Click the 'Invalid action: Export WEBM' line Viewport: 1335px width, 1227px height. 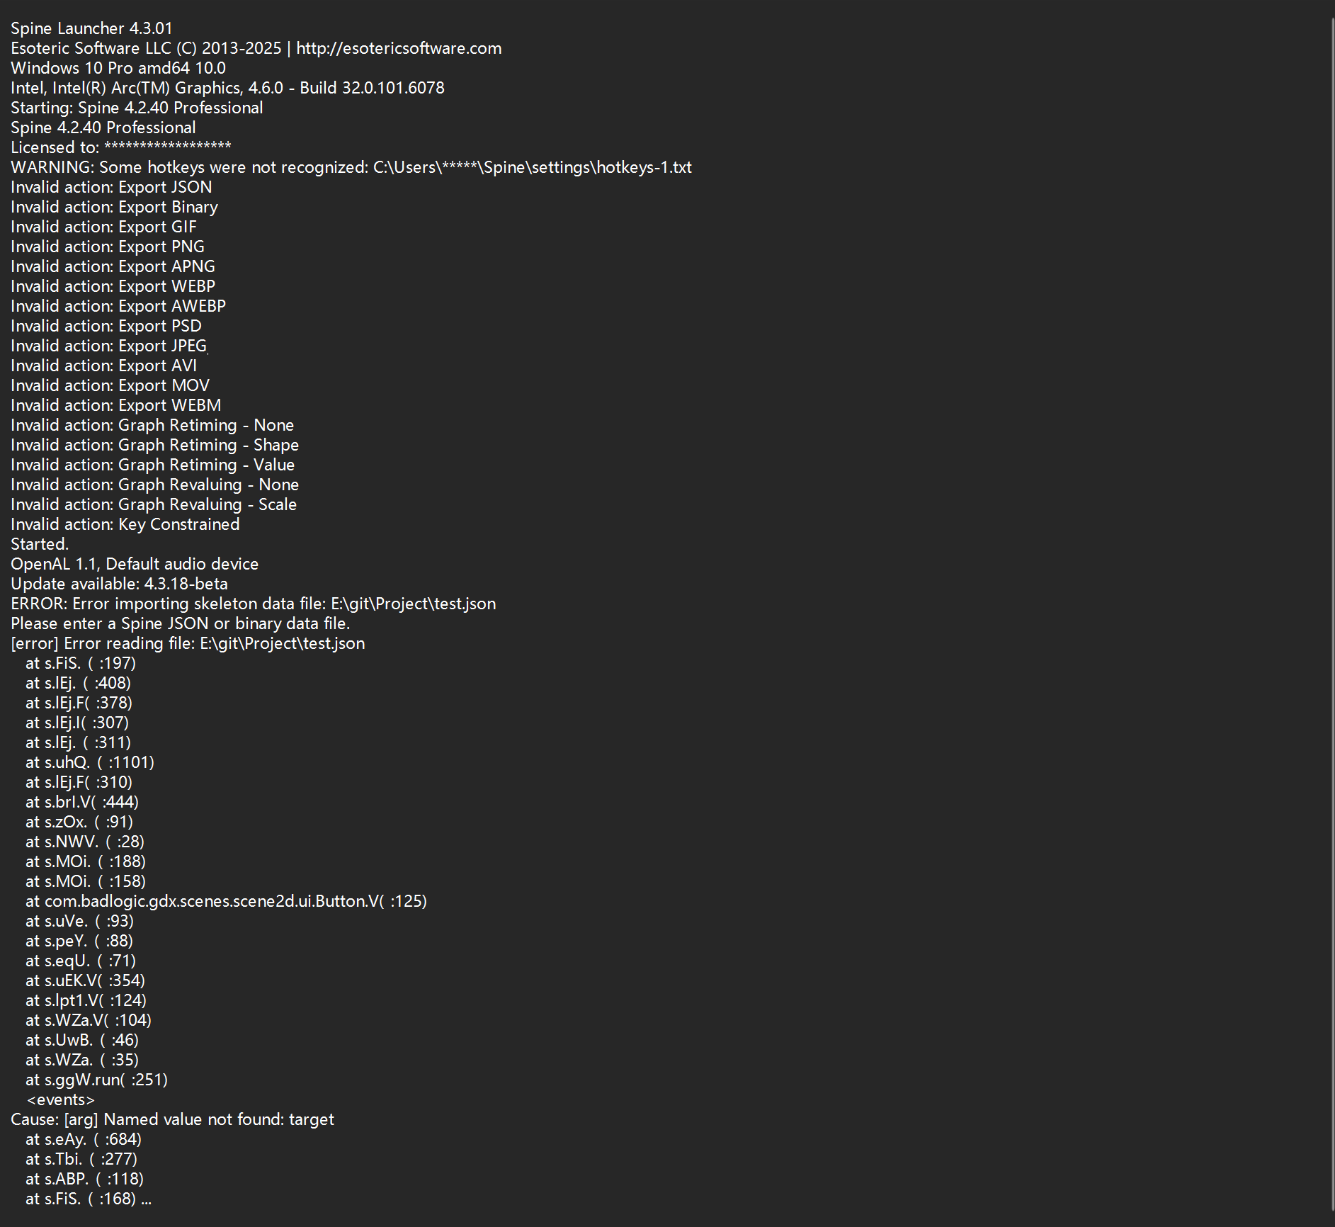[115, 405]
